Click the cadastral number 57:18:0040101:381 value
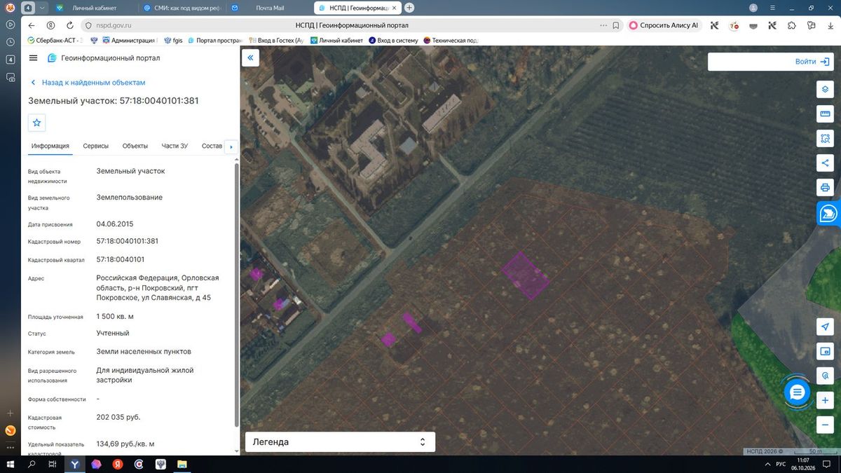 point(128,241)
